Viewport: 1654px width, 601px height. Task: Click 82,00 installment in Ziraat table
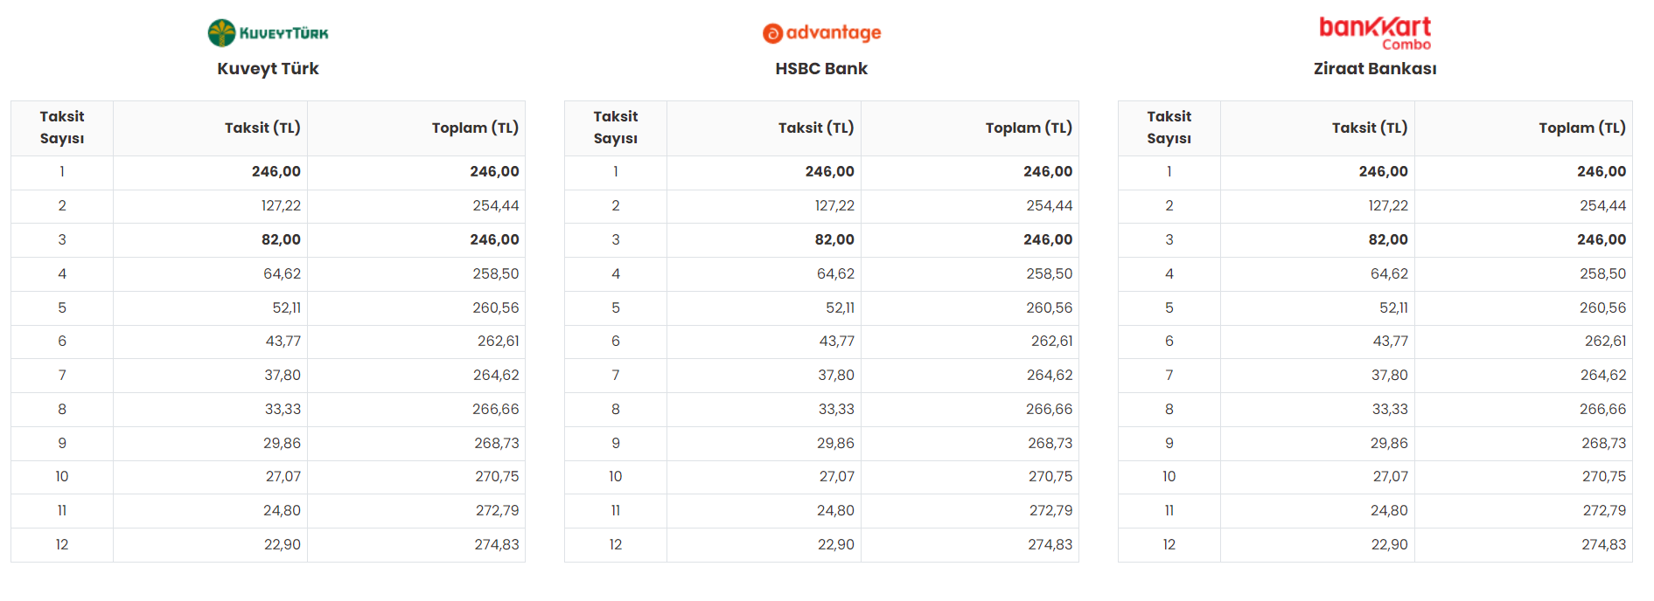tap(1388, 239)
